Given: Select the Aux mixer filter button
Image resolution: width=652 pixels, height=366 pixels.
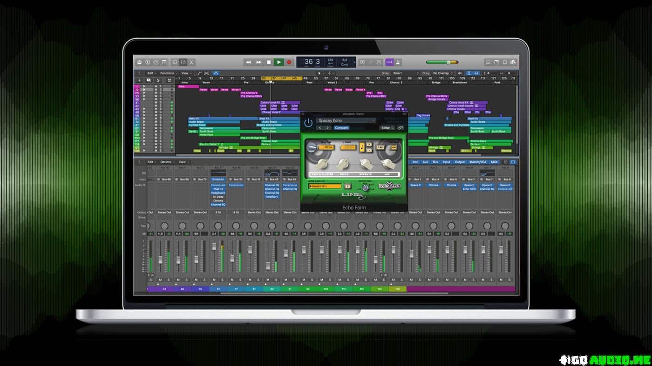Looking at the screenshot, I should click(x=425, y=162).
